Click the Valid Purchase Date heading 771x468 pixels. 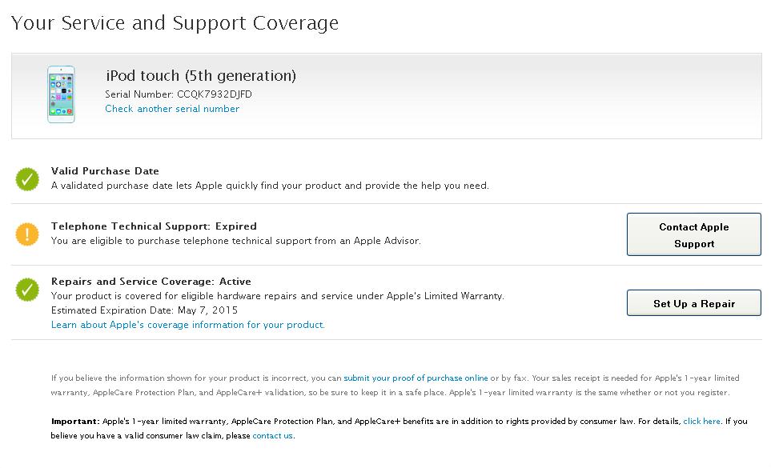(x=105, y=171)
